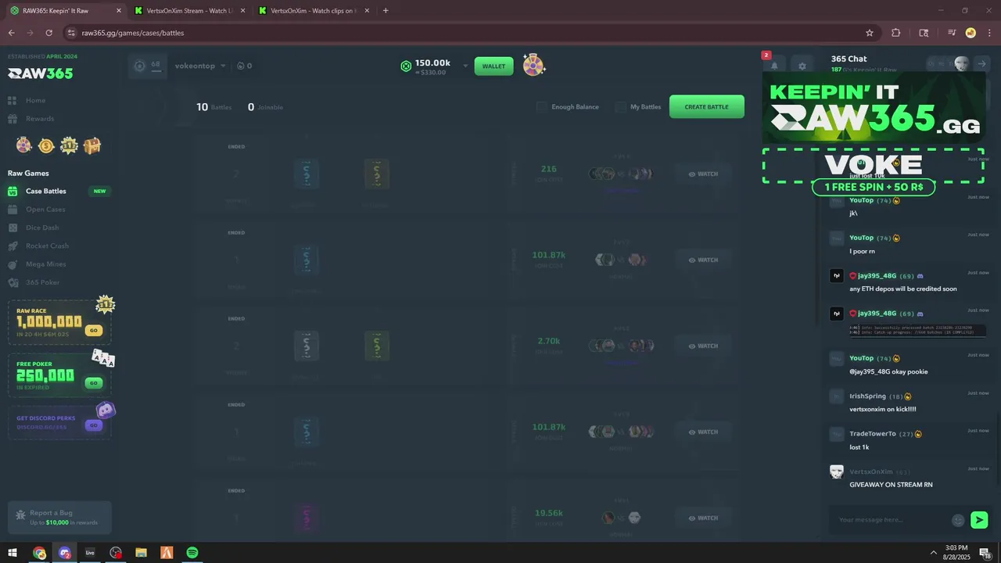Open the log image thumbnail in chat

pos(917,331)
